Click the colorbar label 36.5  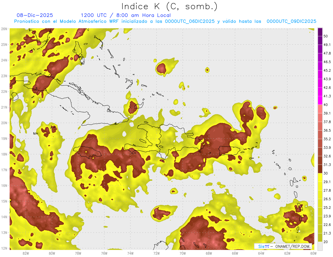(327, 130)
